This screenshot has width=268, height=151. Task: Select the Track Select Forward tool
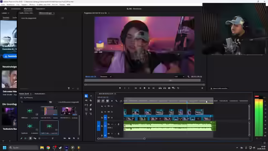(91, 96)
